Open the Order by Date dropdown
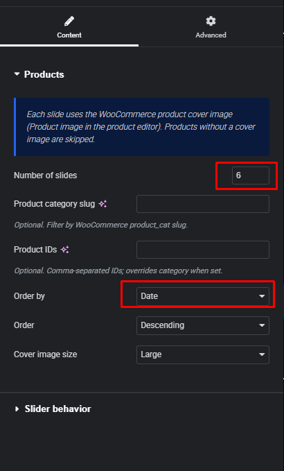 coord(203,296)
